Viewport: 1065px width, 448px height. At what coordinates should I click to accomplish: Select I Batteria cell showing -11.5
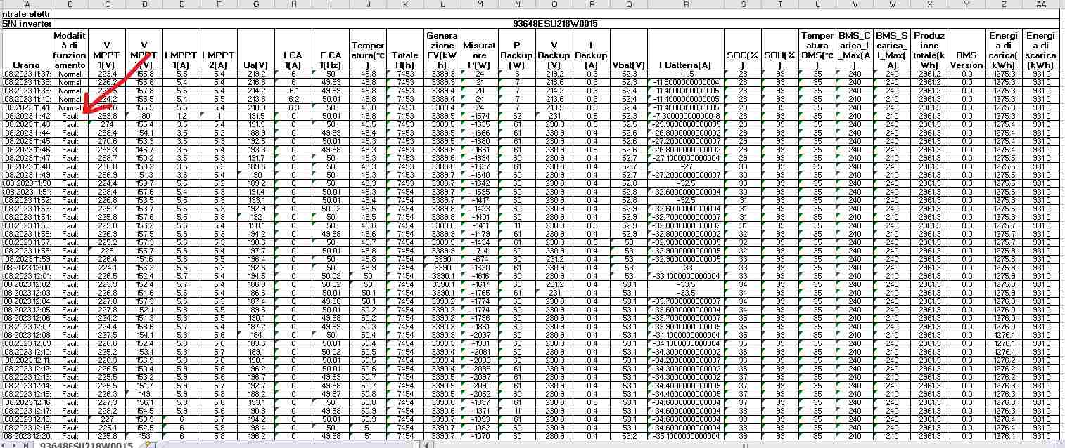(686, 74)
